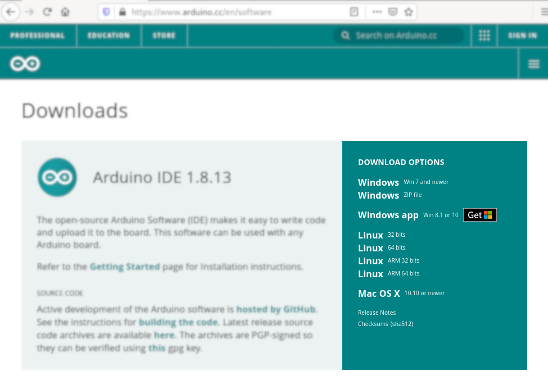This screenshot has width=548, height=381.
Task: Go to the browser home page
Action: coord(65,12)
